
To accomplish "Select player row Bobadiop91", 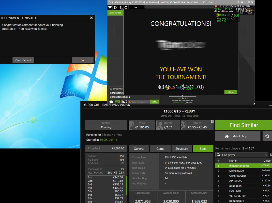I will (x=244, y=201).
